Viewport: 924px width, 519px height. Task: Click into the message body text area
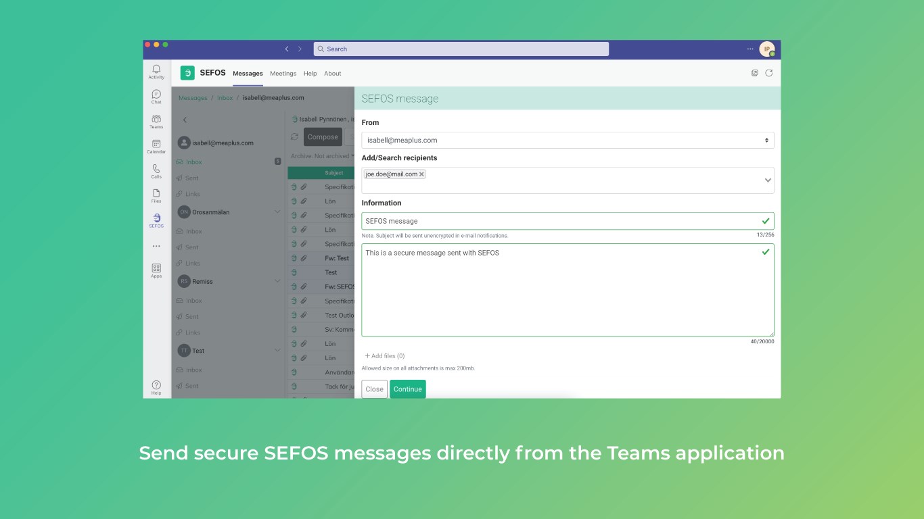tap(568, 290)
